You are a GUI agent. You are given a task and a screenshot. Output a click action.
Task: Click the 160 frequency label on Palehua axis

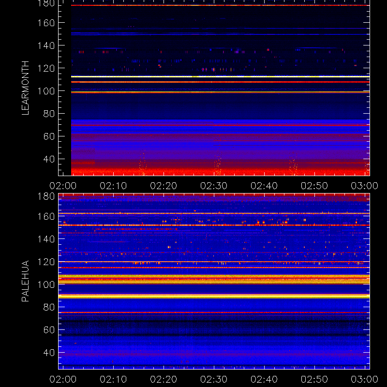coord(46,217)
